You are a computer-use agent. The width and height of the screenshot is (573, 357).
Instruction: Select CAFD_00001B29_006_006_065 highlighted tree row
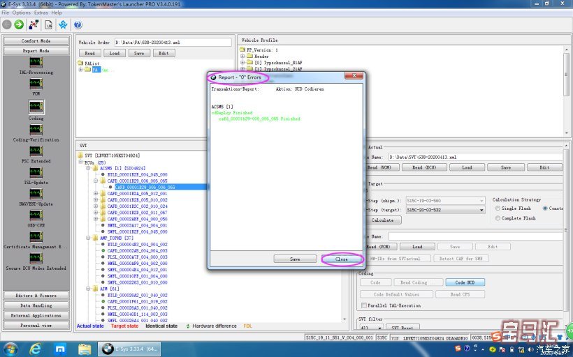[x=145, y=187]
